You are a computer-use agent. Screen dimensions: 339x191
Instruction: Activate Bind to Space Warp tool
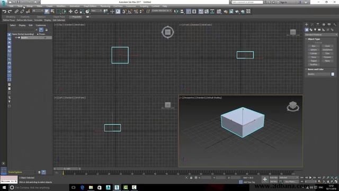click(28, 12)
